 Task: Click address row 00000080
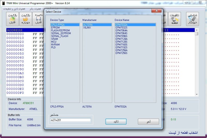point(15,65)
